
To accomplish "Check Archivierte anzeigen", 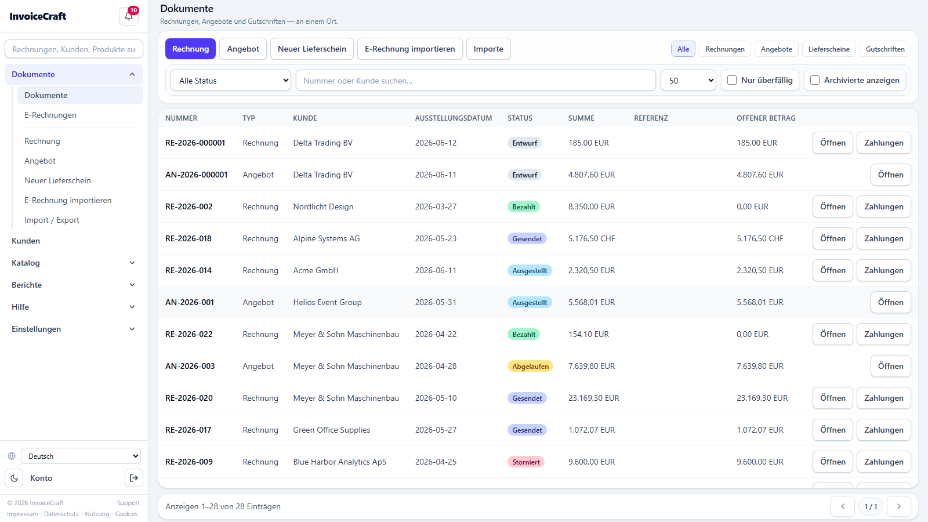I will (x=815, y=80).
